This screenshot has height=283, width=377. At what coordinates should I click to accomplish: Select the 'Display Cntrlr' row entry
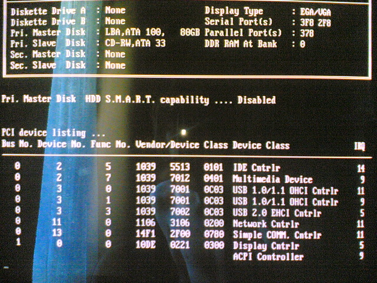pyautogui.click(x=266, y=246)
